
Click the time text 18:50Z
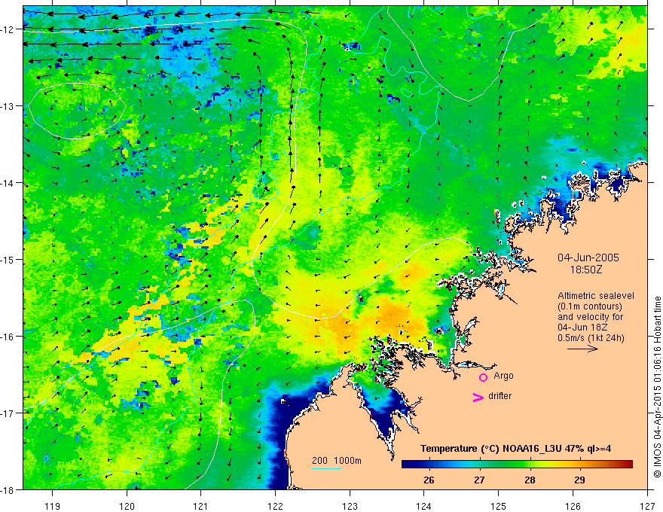tap(585, 270)
